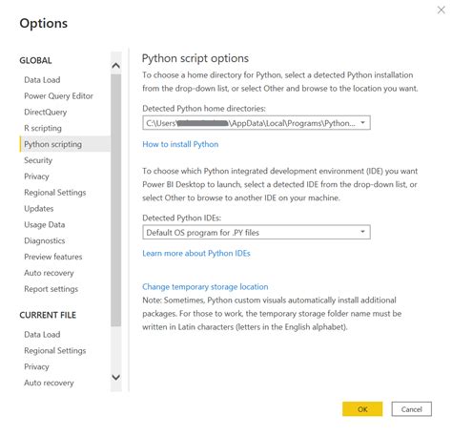Expand Detected Python IDEs dropdown
452x436 pixels.
tap(362, 232)
